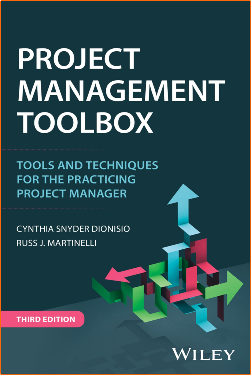Click the blue upward arrow head
Image resolution: width=251 pixels, height=375 pixels.
pyautogui.click(x=183, y=194)
